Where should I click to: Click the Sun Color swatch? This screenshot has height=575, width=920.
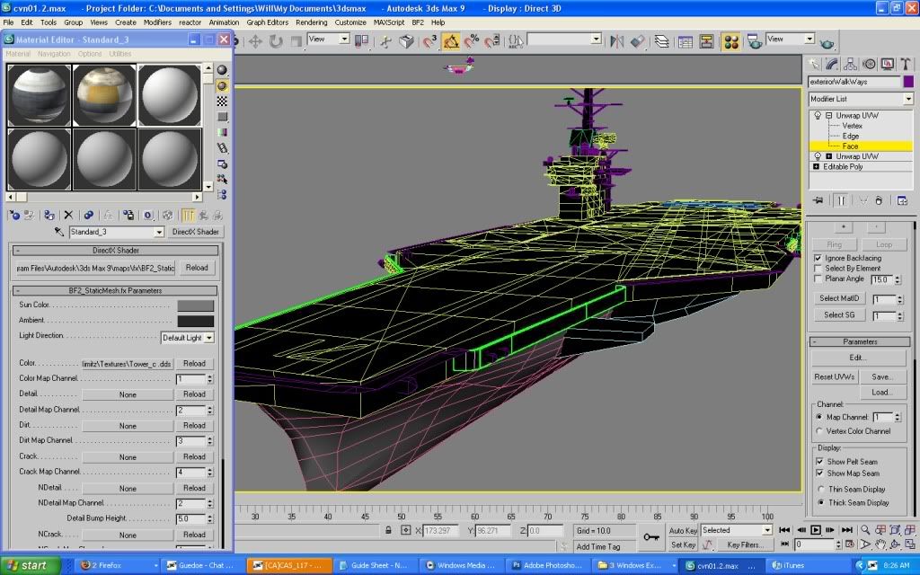coord(196,305)
